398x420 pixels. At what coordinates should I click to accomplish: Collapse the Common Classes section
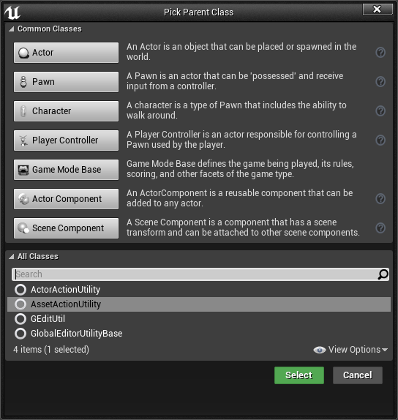[x=12, y=29]
